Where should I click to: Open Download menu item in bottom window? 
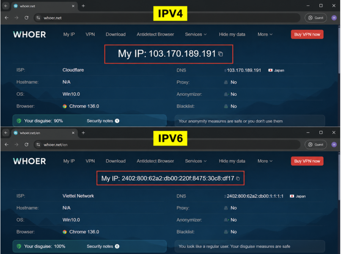point(115,161)
